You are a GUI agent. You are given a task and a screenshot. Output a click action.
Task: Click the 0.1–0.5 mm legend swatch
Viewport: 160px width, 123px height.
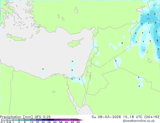4,120
